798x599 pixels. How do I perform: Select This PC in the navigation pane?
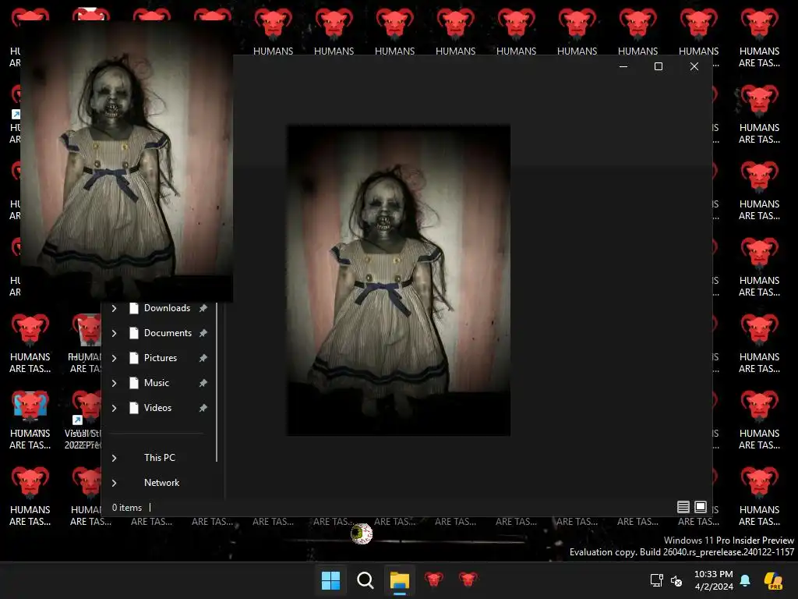click(x=159, y=458)
